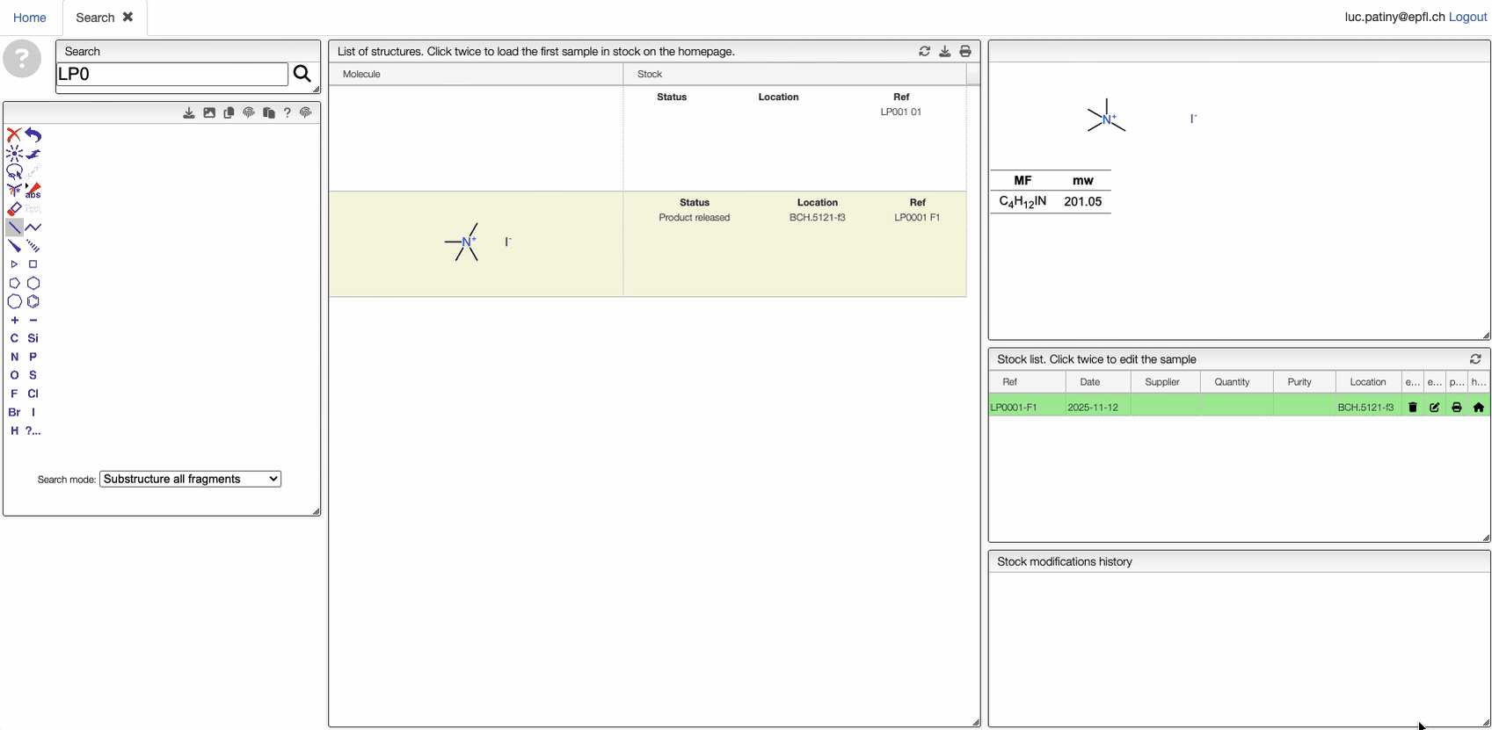
Task: Click the search magnifier icon
Action: click(302, 74)
